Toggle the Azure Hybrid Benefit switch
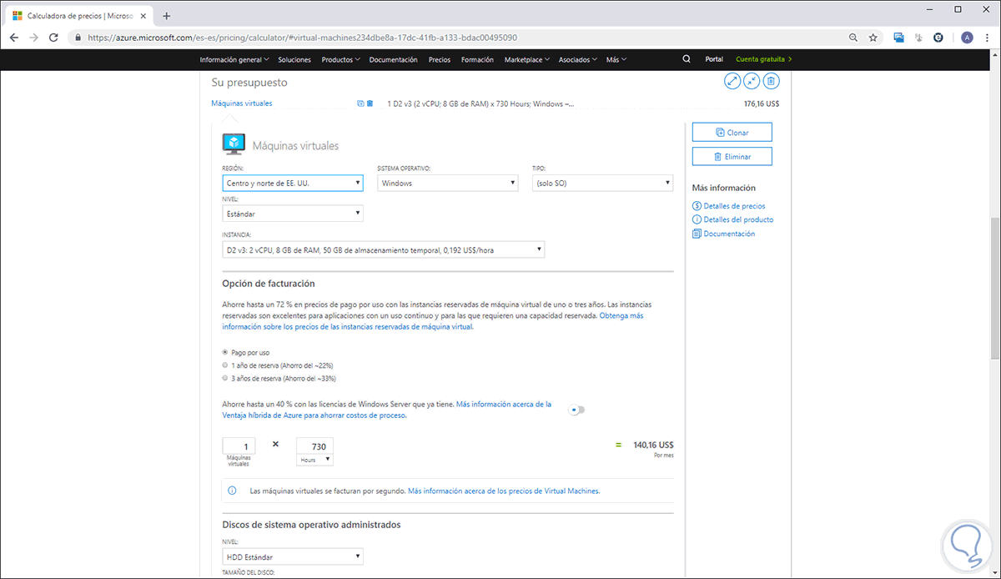This screenshot has height=579, width=1001. click(576, 410)
